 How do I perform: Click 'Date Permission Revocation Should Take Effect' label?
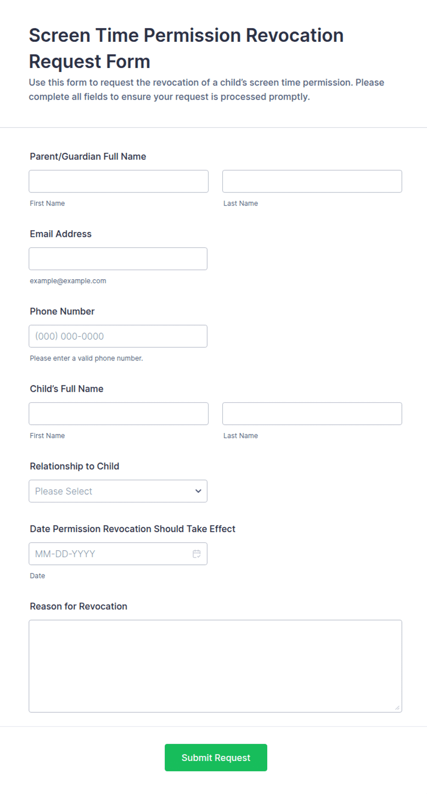click(x=133, y=529)
